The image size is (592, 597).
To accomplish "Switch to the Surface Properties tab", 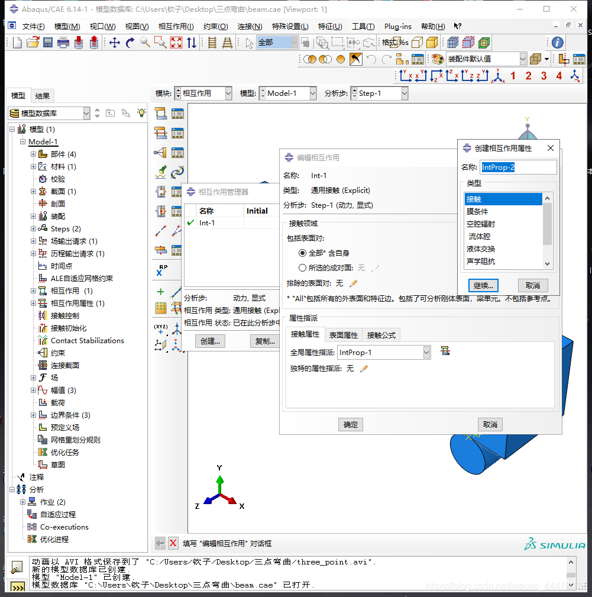I will click(x=343, y=335).
